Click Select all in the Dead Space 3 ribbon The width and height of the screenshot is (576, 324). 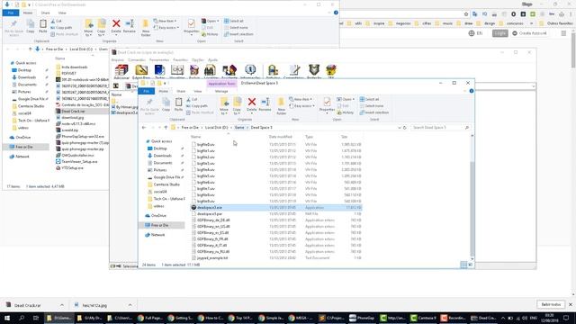[x=370, y=99]
